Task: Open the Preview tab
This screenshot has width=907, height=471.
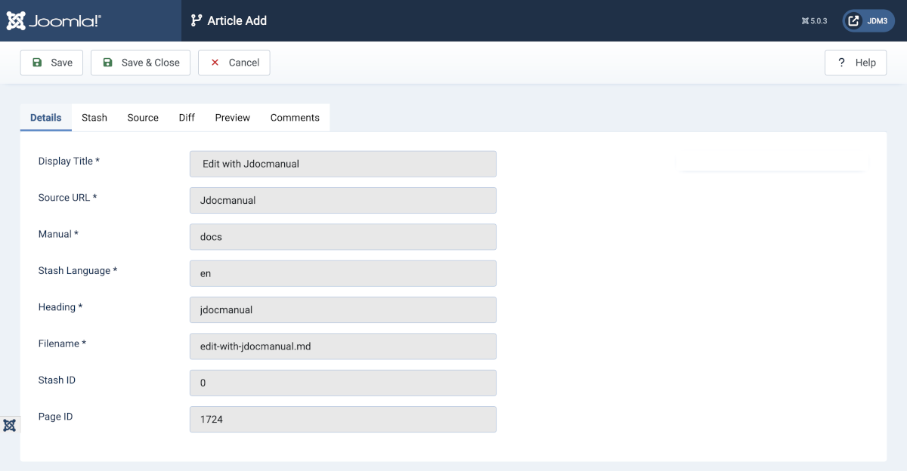Action: click(233, 118)
